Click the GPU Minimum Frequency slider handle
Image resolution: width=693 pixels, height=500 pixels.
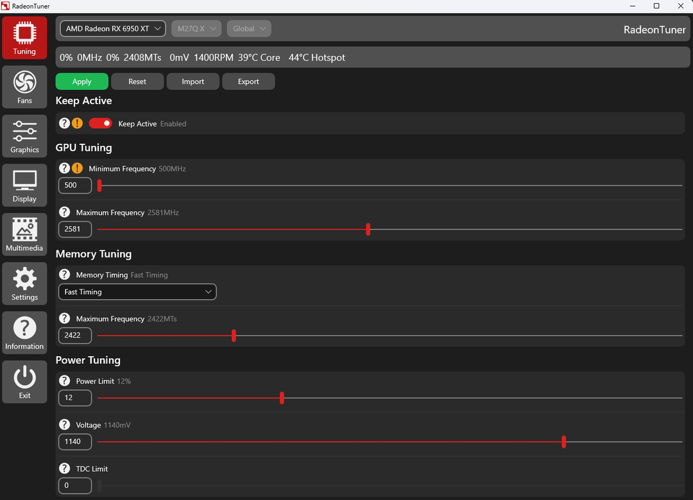point(99,185)
